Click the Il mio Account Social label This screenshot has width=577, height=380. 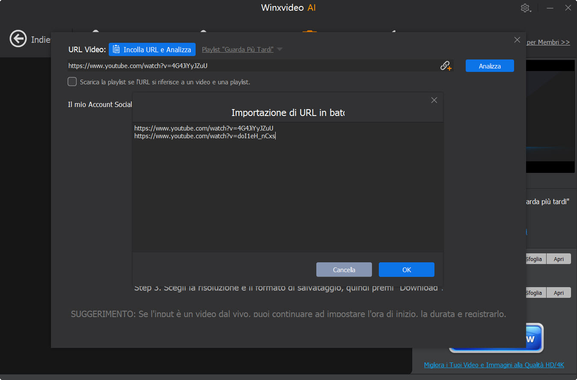pos(100,104)
